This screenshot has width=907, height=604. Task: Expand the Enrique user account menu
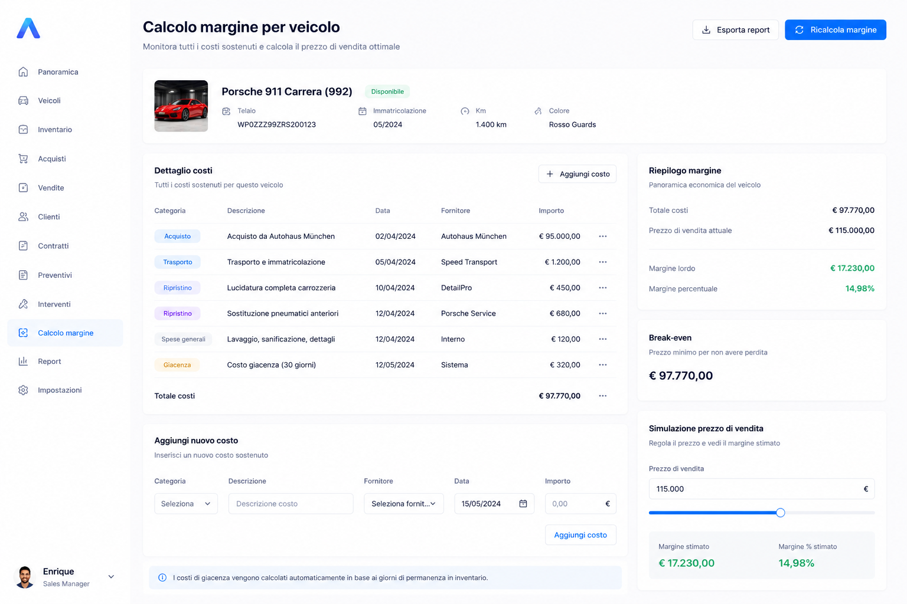pos(111,577)
